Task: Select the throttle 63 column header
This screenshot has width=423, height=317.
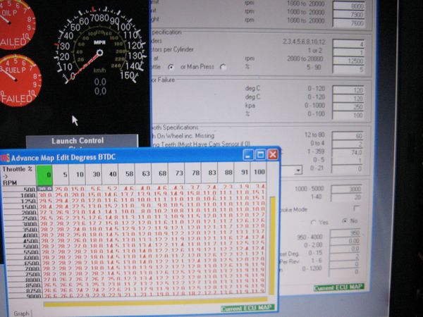Action: [x=143, y=173]
